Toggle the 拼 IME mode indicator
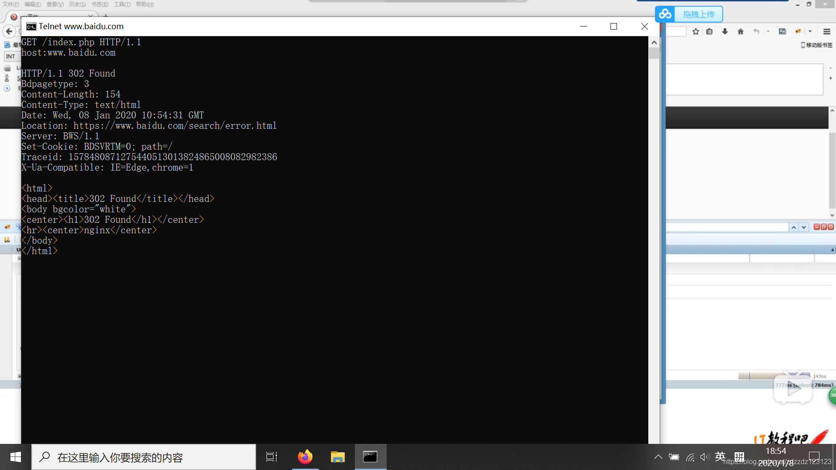 pyautogui.click(x=739, y=457)
